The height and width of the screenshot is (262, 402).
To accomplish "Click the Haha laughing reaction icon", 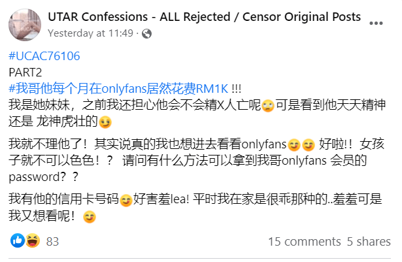I will coord(33,240).
